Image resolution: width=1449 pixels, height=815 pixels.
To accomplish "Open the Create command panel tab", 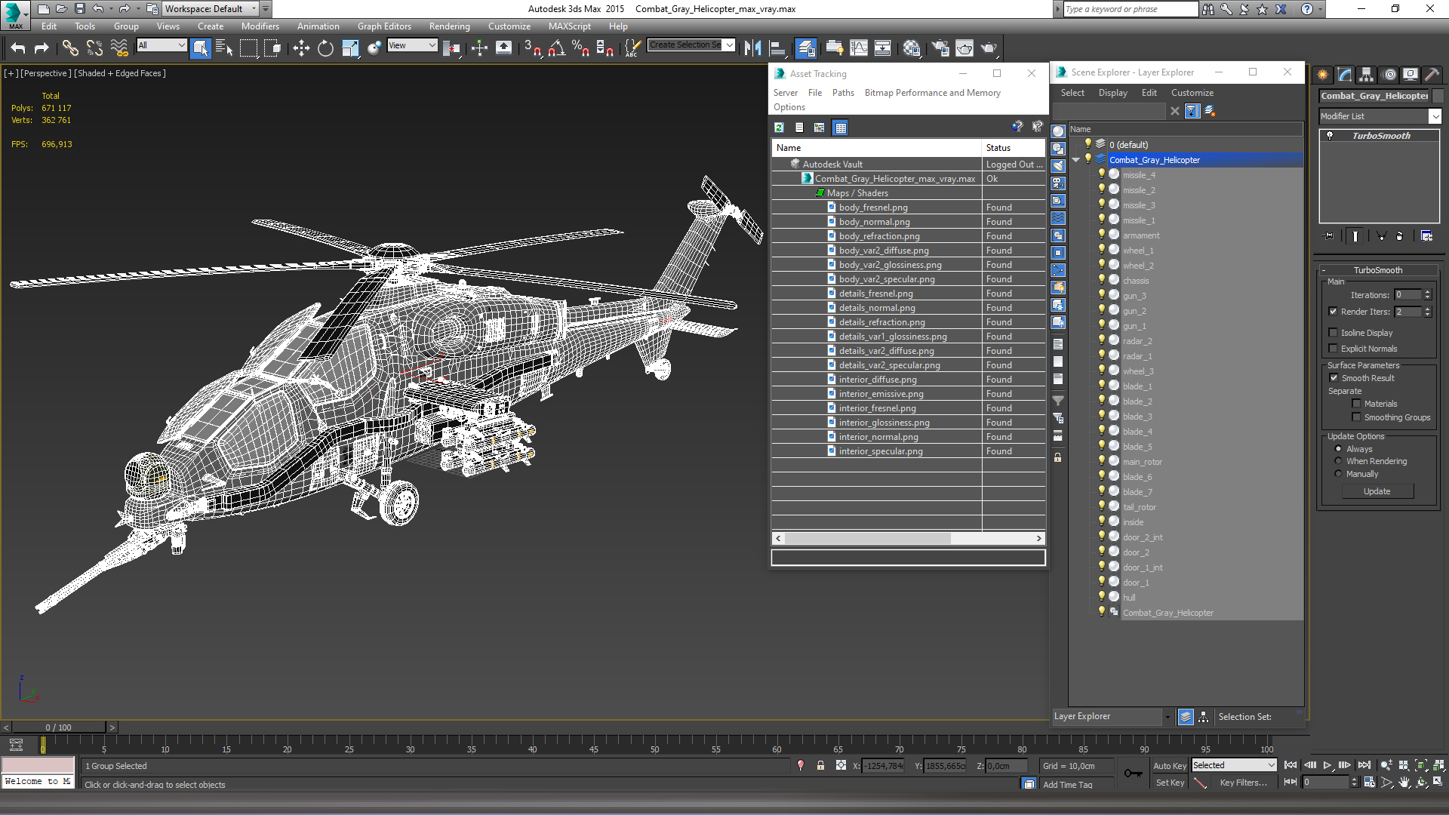I will pyautogui.click(x=1322, y=74).
